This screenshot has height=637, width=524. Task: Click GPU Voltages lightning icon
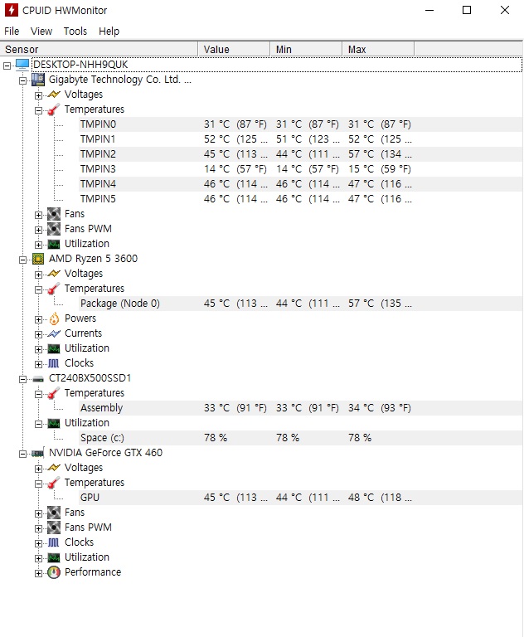tap(54, 468)
